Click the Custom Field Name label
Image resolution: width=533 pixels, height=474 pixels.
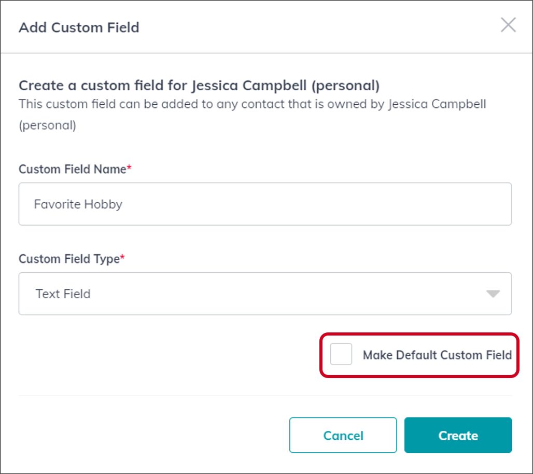point(72,169)
